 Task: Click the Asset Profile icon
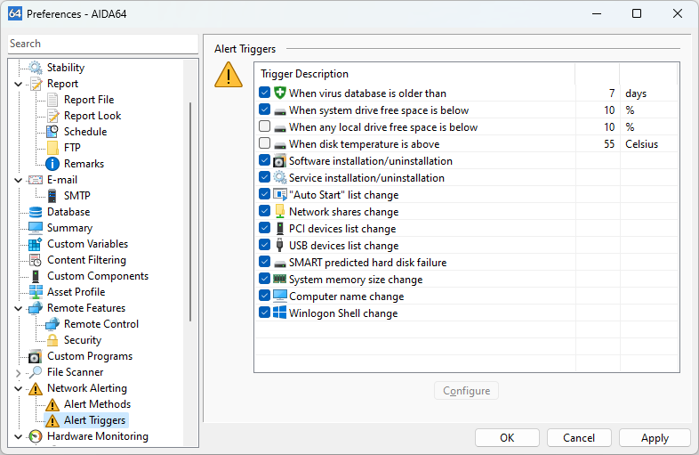(36, 292)
